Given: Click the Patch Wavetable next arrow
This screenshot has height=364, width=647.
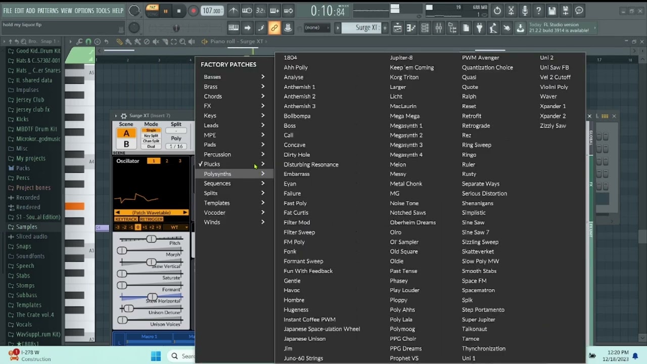Looking at the screenshot, I should [x=185, y=213].
